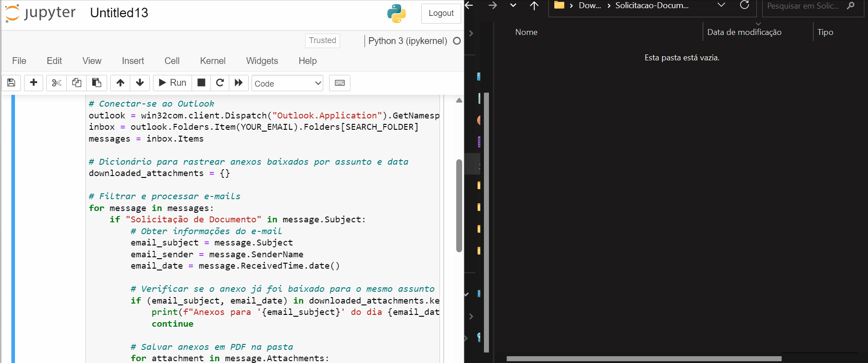Click the kernel idle circle indicator

coord(457,41)
